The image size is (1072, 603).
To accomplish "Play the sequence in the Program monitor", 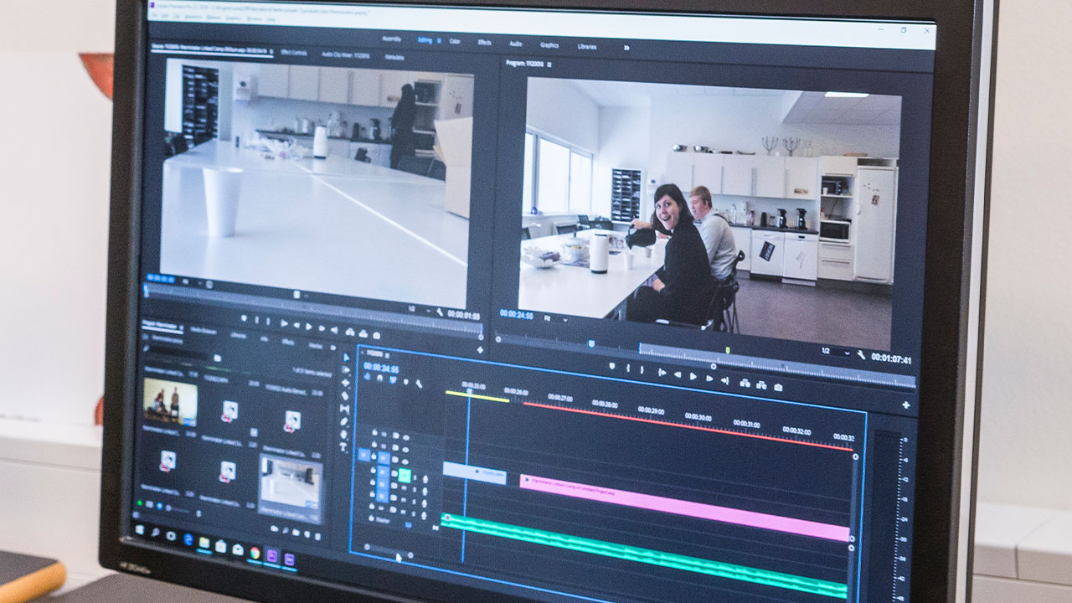I will click(693, 376).
